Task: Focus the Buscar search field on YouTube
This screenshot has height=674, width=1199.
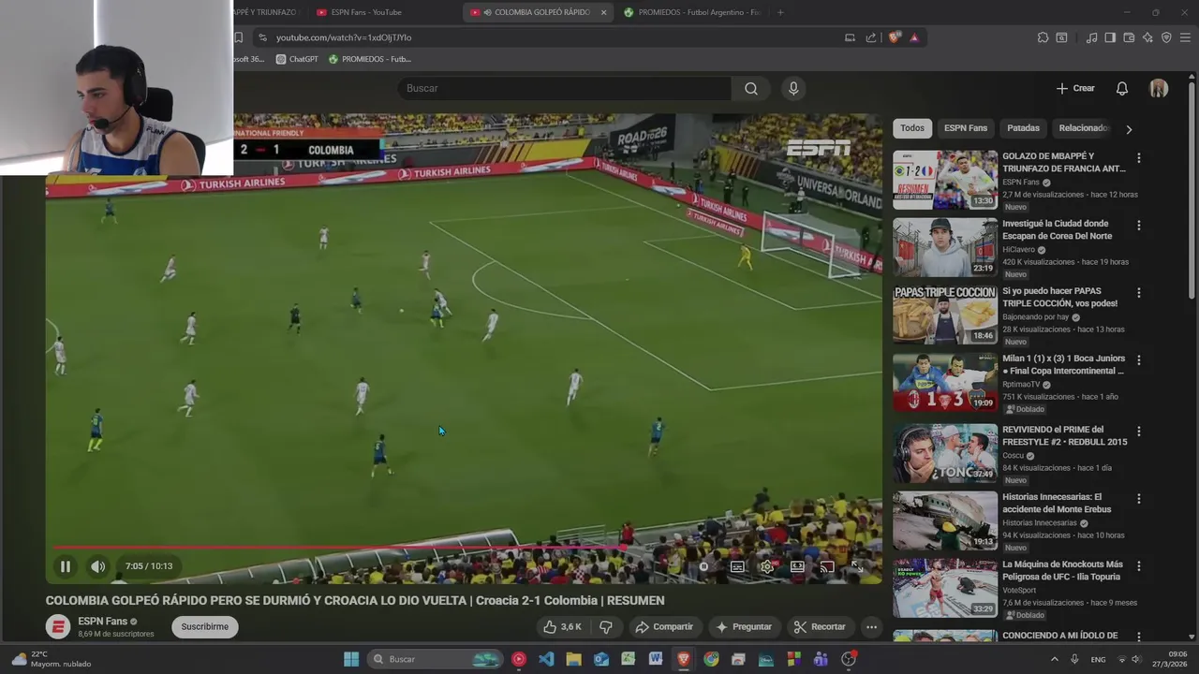Action: [x=565, y=88]
